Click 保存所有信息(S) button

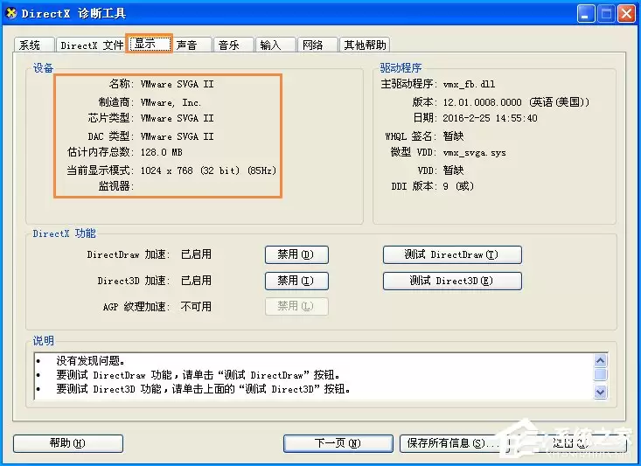click(x=454, y=443)
